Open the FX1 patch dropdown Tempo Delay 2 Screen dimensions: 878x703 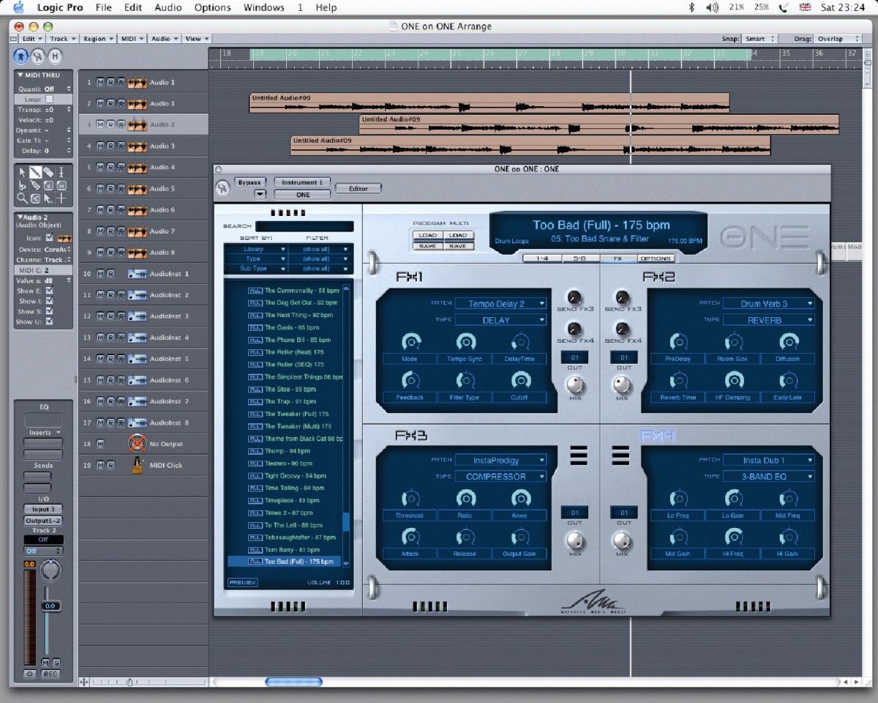pyautogui.click(x=500, y=303)
